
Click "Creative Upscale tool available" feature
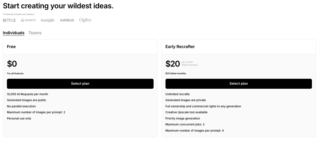coord(186,112)
